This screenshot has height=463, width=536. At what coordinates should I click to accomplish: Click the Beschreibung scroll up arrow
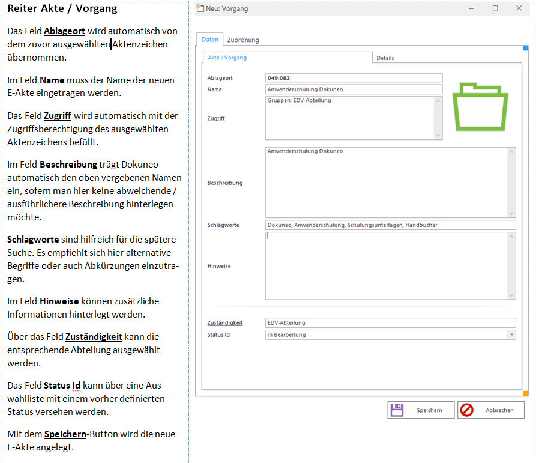pos(511,151)
